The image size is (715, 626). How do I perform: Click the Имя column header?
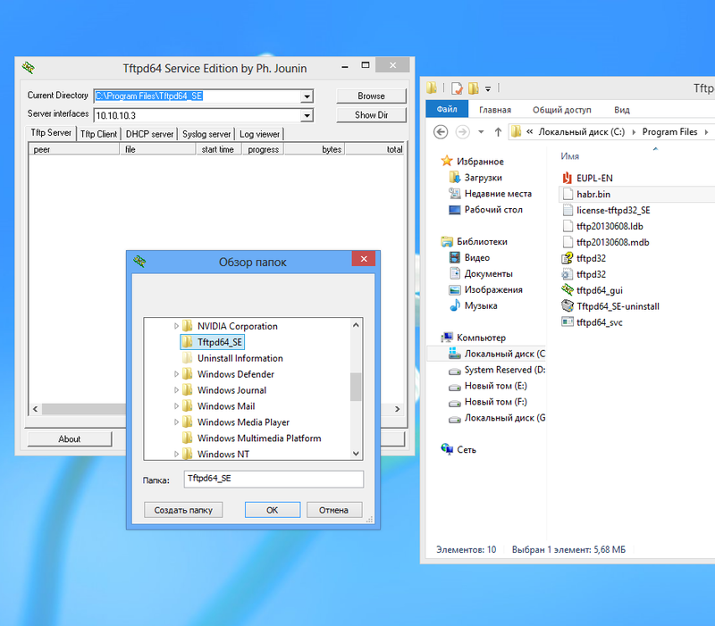(570, 155)
